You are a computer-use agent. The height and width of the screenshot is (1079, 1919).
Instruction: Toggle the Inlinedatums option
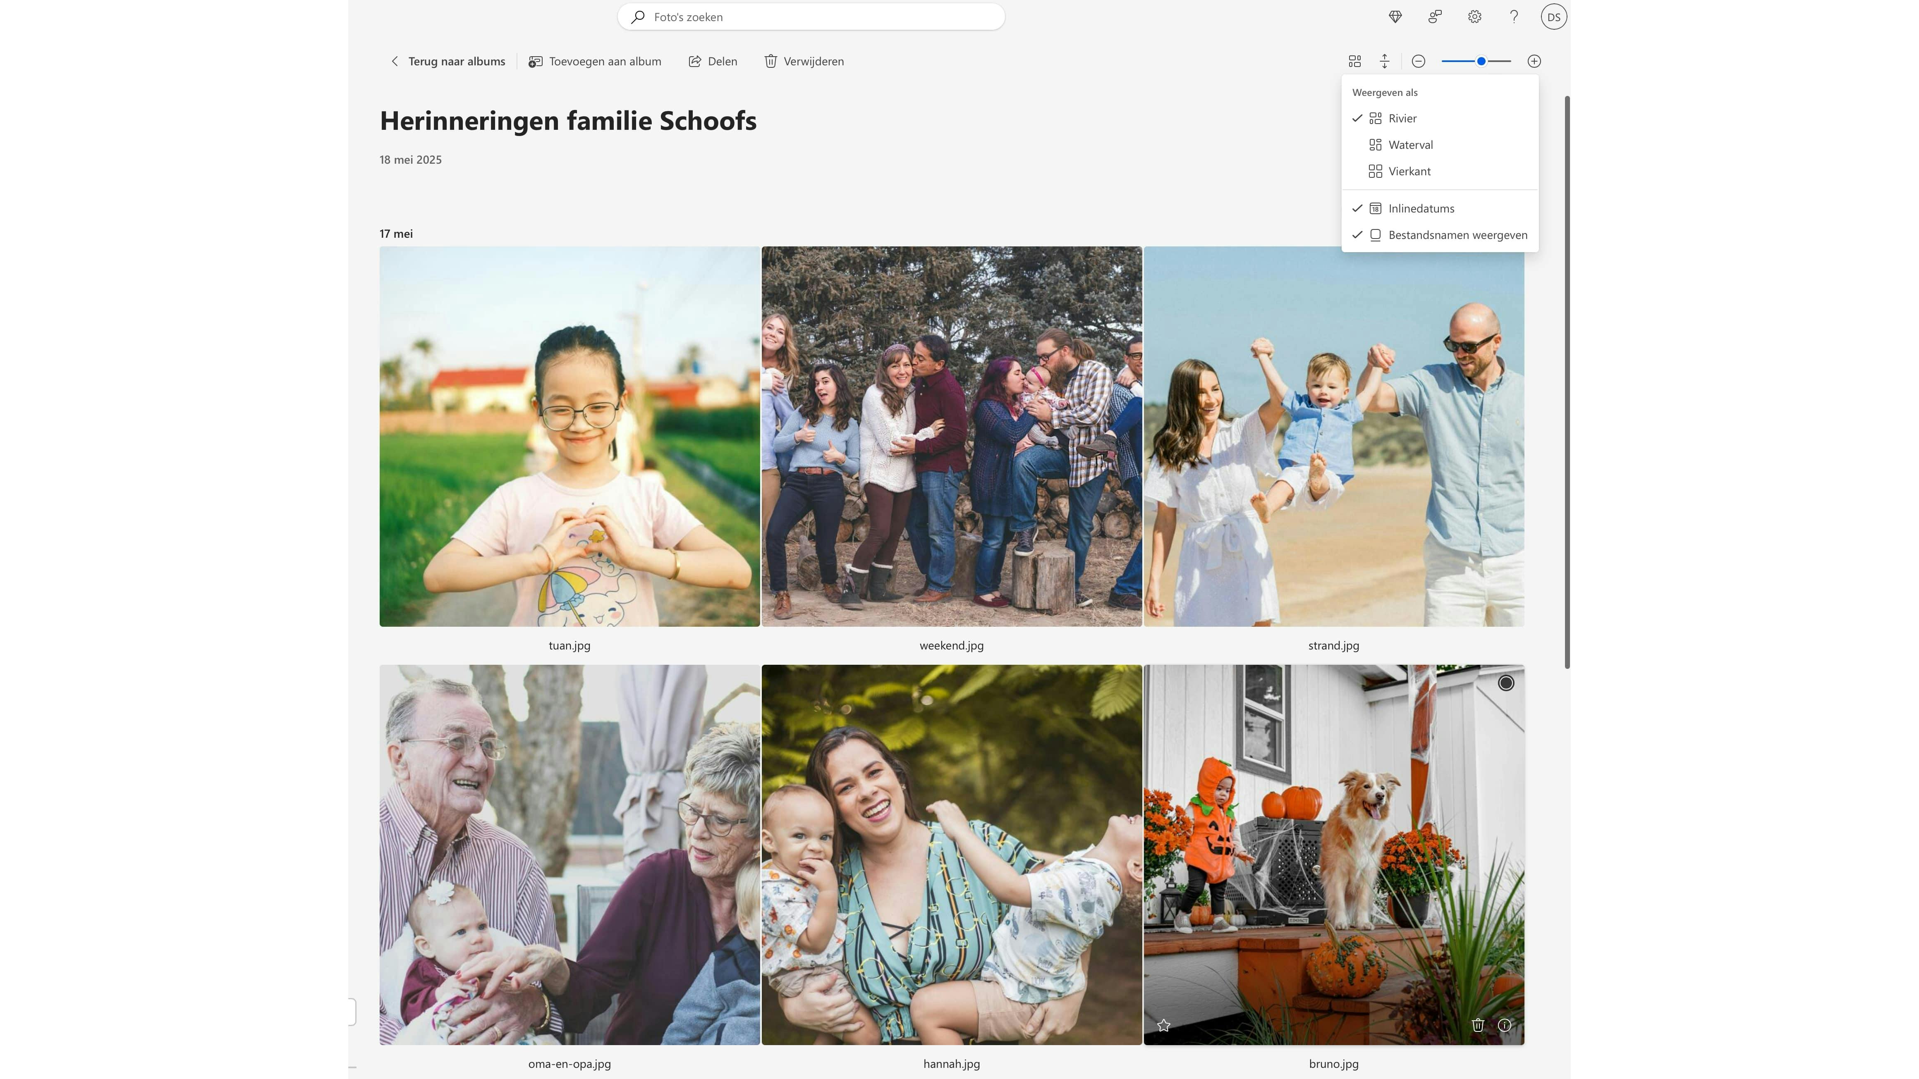tap(1421, 208)
